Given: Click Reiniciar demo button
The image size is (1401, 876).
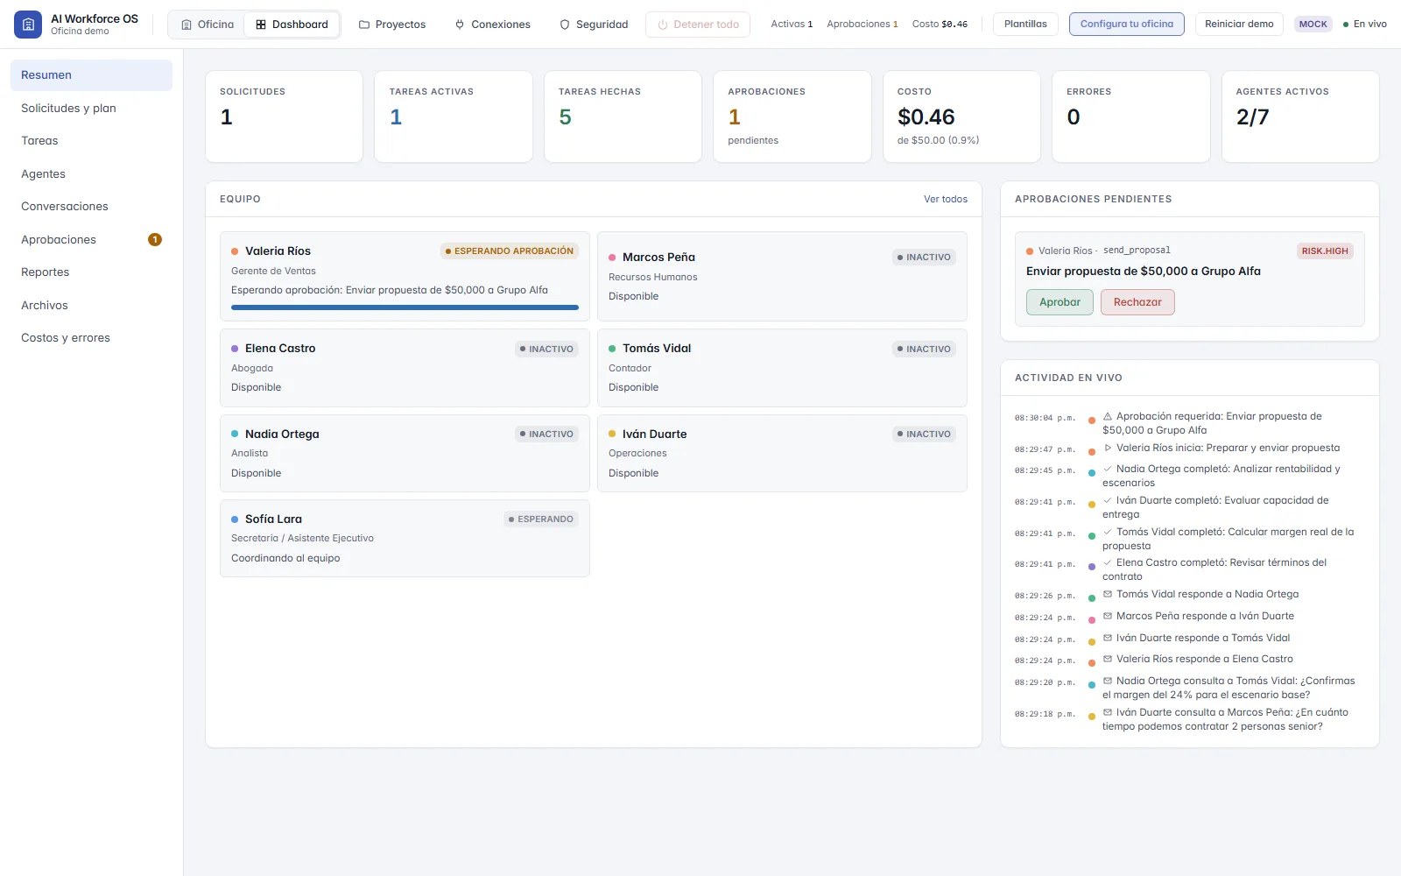Looking at the screenshot, I should tap(1239, 25).
